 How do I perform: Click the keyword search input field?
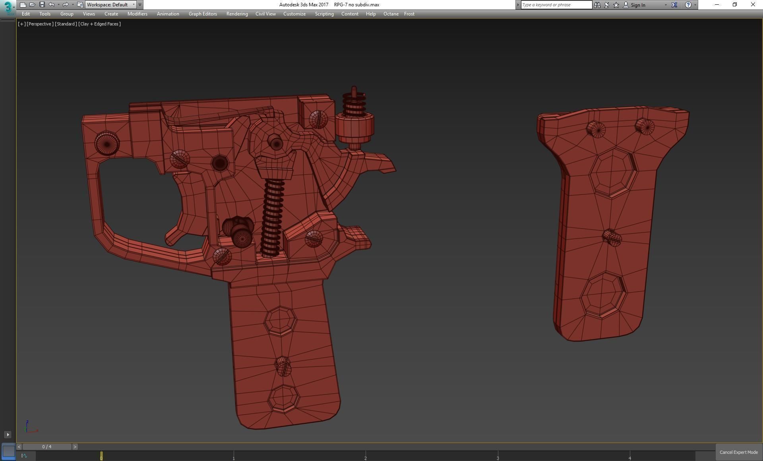click(x=556, y=5)
